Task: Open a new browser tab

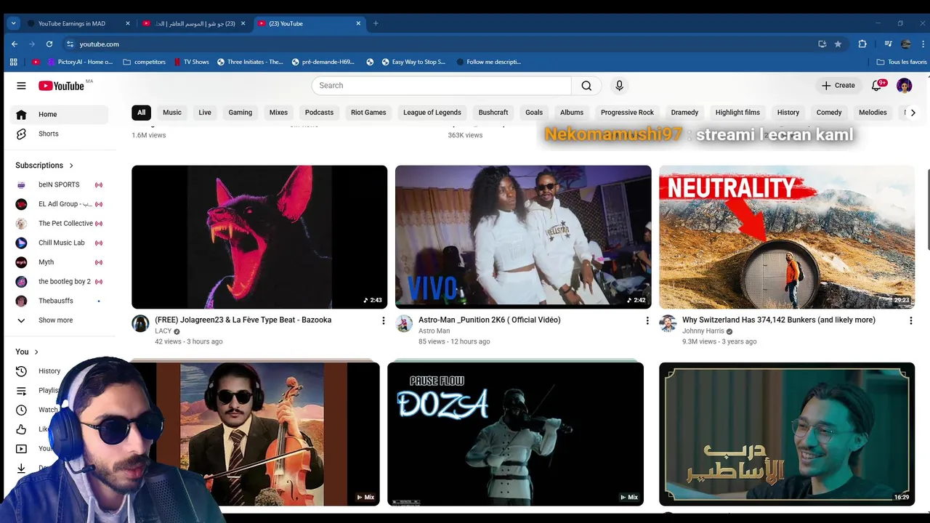Action: tap(376, 23)
